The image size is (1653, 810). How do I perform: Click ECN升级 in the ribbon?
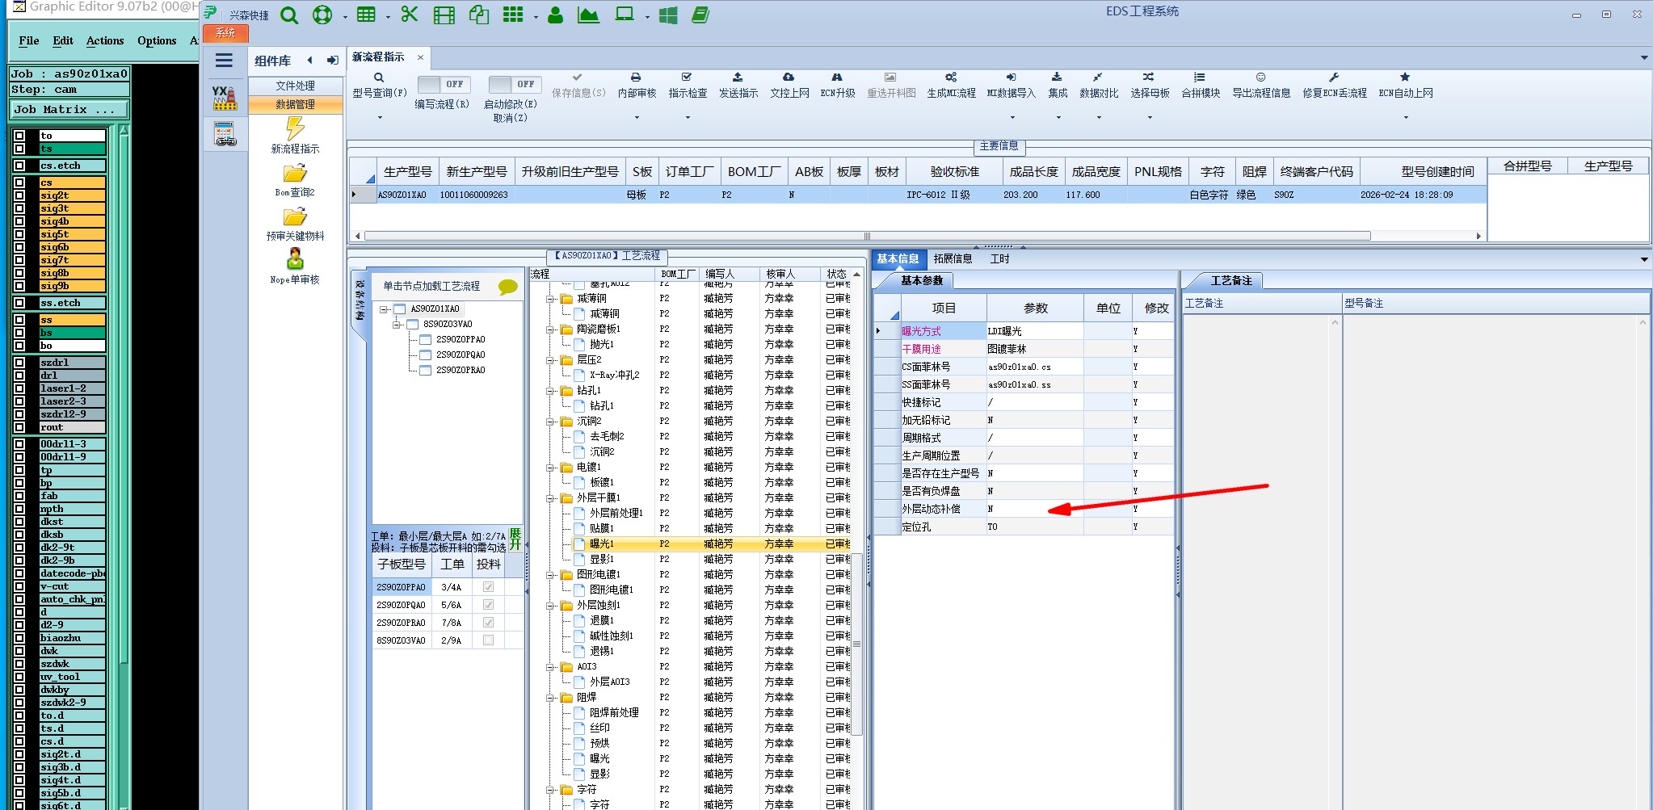[x=838, y=86]
